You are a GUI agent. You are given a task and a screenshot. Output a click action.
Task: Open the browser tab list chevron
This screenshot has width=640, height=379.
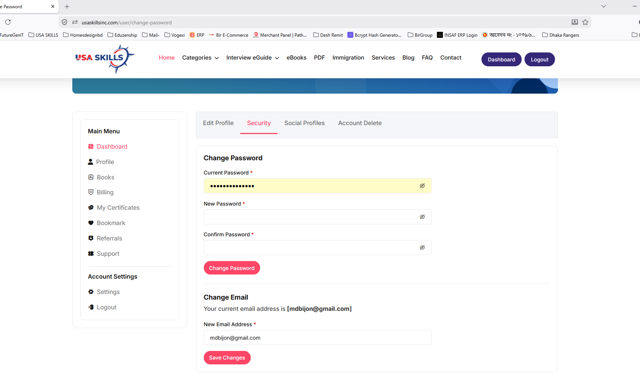603,6
